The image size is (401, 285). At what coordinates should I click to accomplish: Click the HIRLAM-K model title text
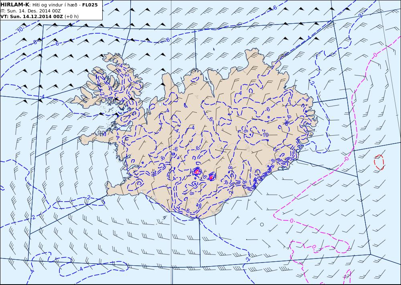tap(15, 4)
